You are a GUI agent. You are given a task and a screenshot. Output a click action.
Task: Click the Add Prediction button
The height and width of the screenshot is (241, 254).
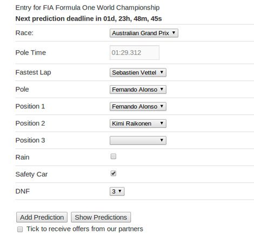click(42, 217)
